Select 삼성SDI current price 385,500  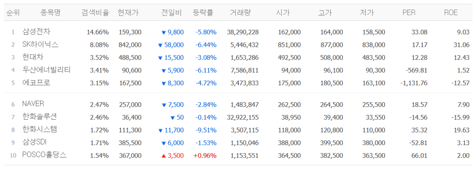130,143
